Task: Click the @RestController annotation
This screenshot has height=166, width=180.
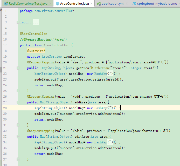Action: point(33,34)
